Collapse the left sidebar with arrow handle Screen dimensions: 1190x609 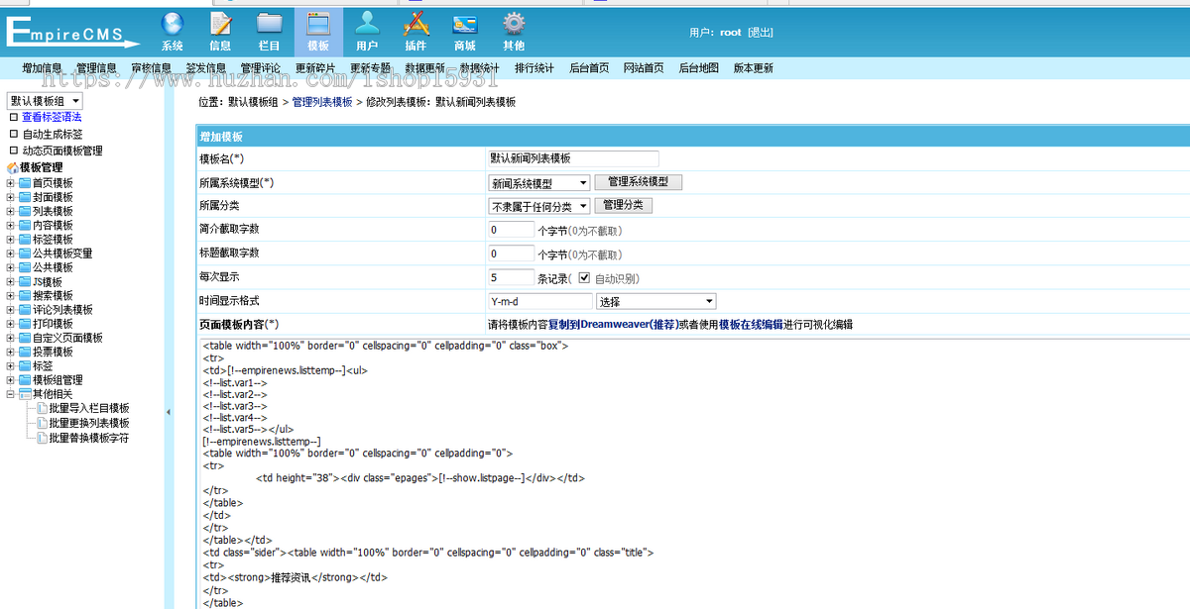[x=168, y=412]
